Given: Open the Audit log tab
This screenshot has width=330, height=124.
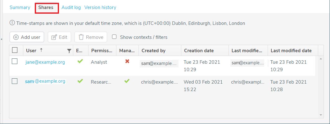Looking at the screenshot, I should (71, 7).
